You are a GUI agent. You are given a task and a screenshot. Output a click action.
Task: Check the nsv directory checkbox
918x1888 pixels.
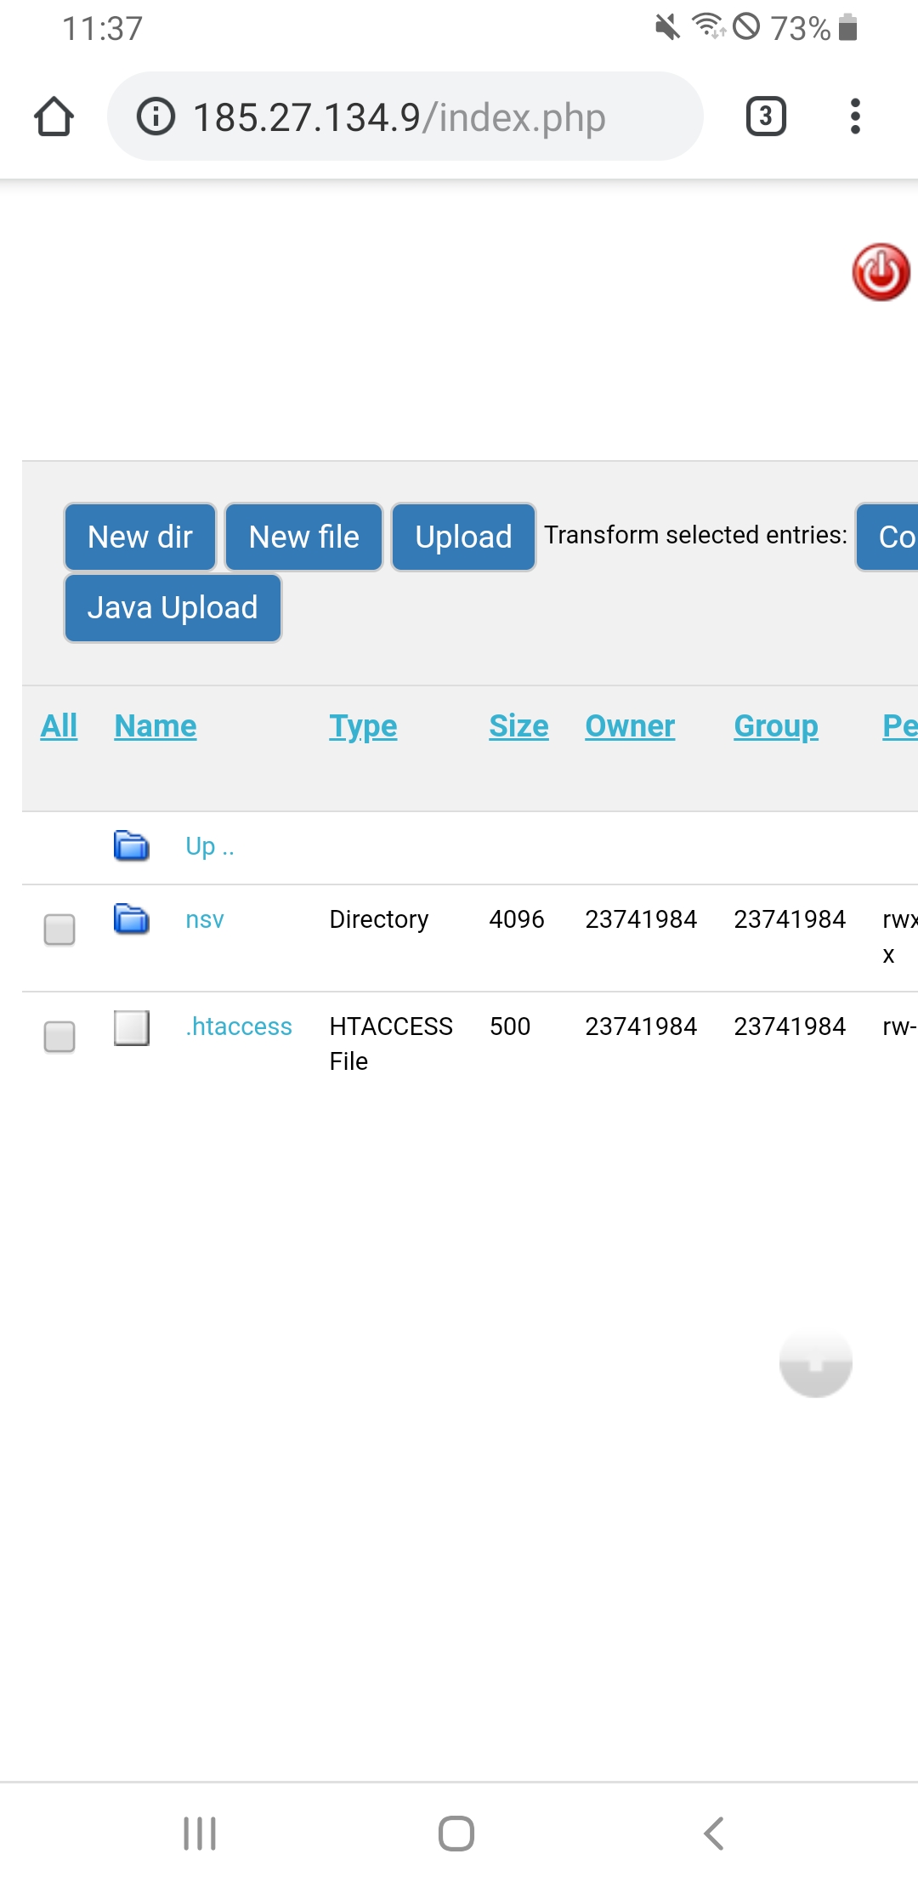(x=59, y=930)
